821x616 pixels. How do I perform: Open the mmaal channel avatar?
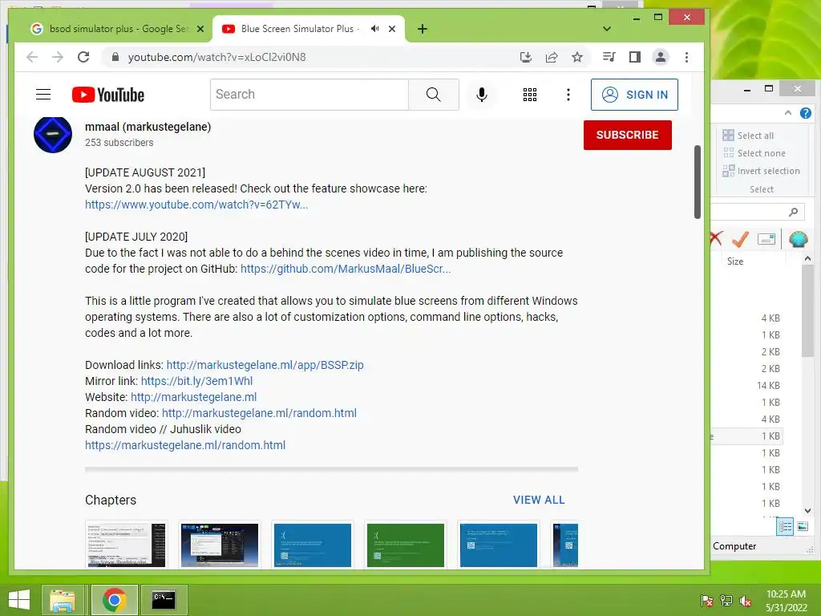point(53,135)
